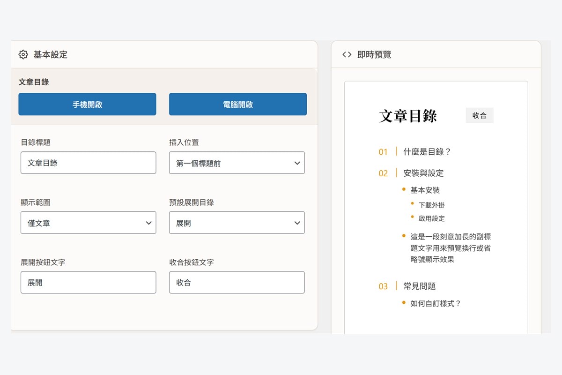Open the 預設展開目錄 dropdown showing 展開

[237, 223]
